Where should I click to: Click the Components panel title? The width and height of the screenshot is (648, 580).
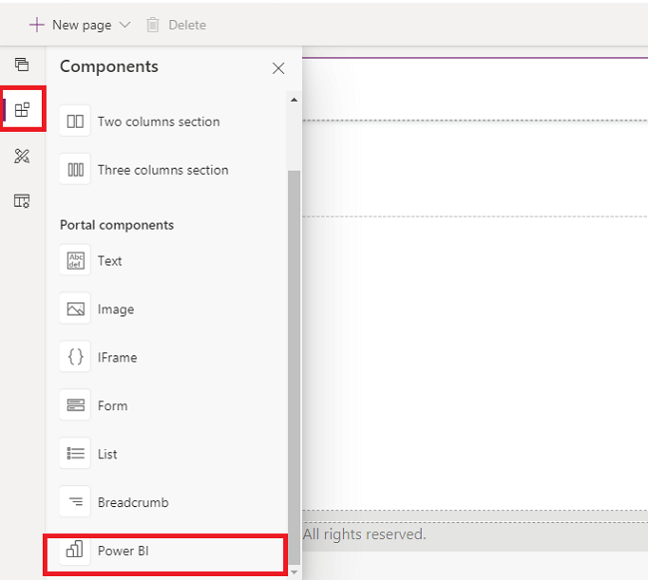109,67
